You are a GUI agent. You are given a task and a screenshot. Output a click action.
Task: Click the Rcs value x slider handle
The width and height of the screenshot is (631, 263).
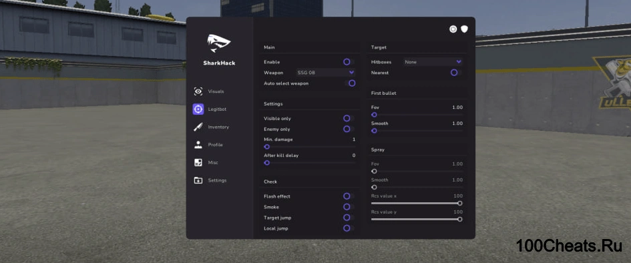(x=460, y=203)
